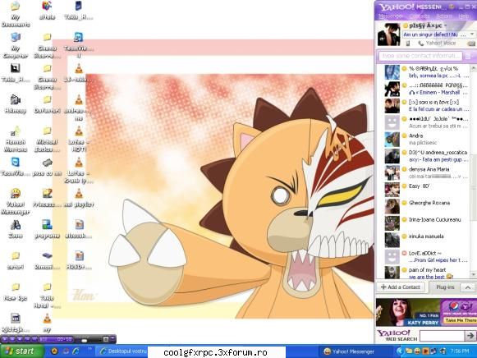The width and height of the screenshot is (477, 358).
Task: Open the My Computer desktop icon
Action: 16,45
